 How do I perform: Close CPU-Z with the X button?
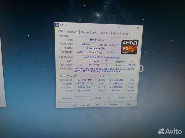138,28
